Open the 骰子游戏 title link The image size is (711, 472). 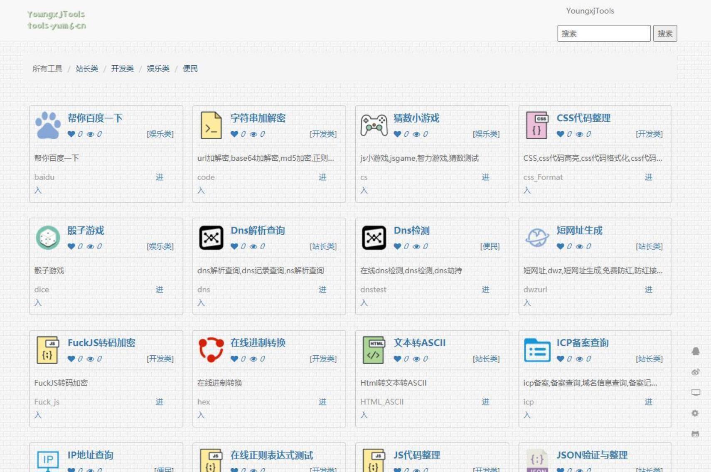pyautogui.click(x=86, y=231)
